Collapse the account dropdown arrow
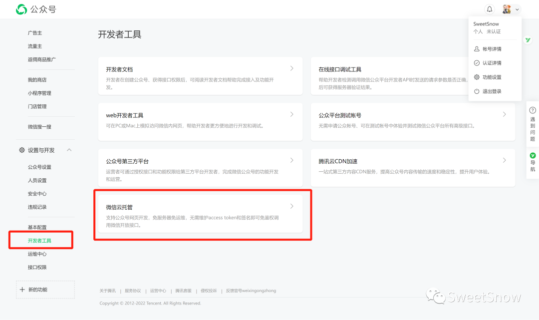The height and width of the screenshot is (320, 539). [x=517, y=9]
